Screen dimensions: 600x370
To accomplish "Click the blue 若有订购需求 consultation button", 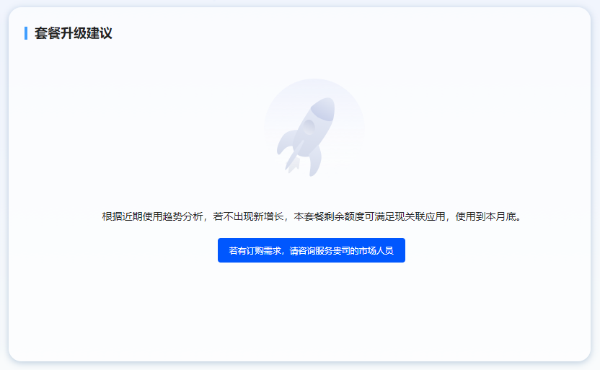I will coord(311,250).
